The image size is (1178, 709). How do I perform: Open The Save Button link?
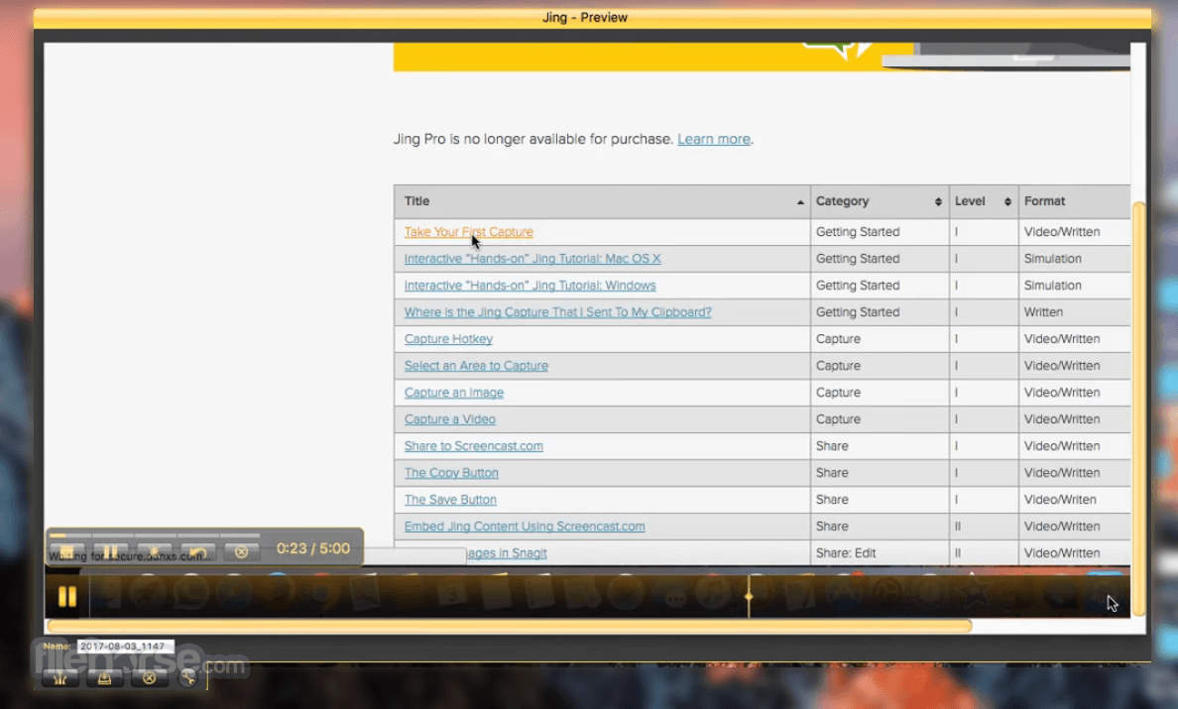[450, 500]
